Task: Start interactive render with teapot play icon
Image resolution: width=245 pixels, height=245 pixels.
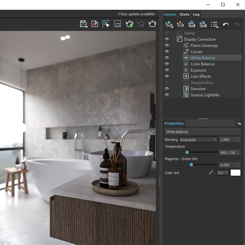Action: click(129, 24)
